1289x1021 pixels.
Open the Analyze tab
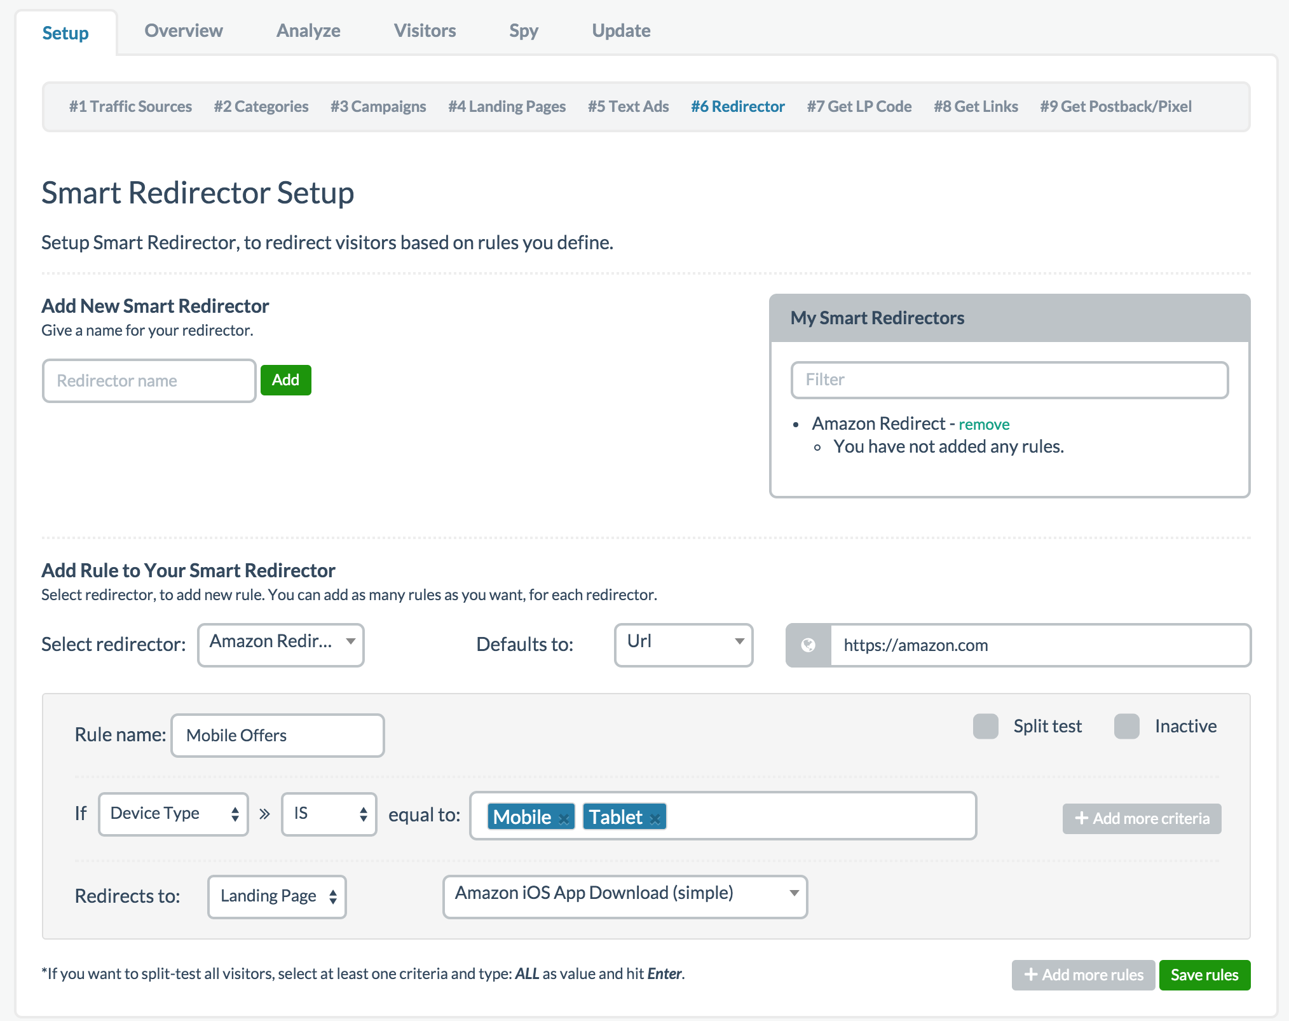click(x=308, y=31)
